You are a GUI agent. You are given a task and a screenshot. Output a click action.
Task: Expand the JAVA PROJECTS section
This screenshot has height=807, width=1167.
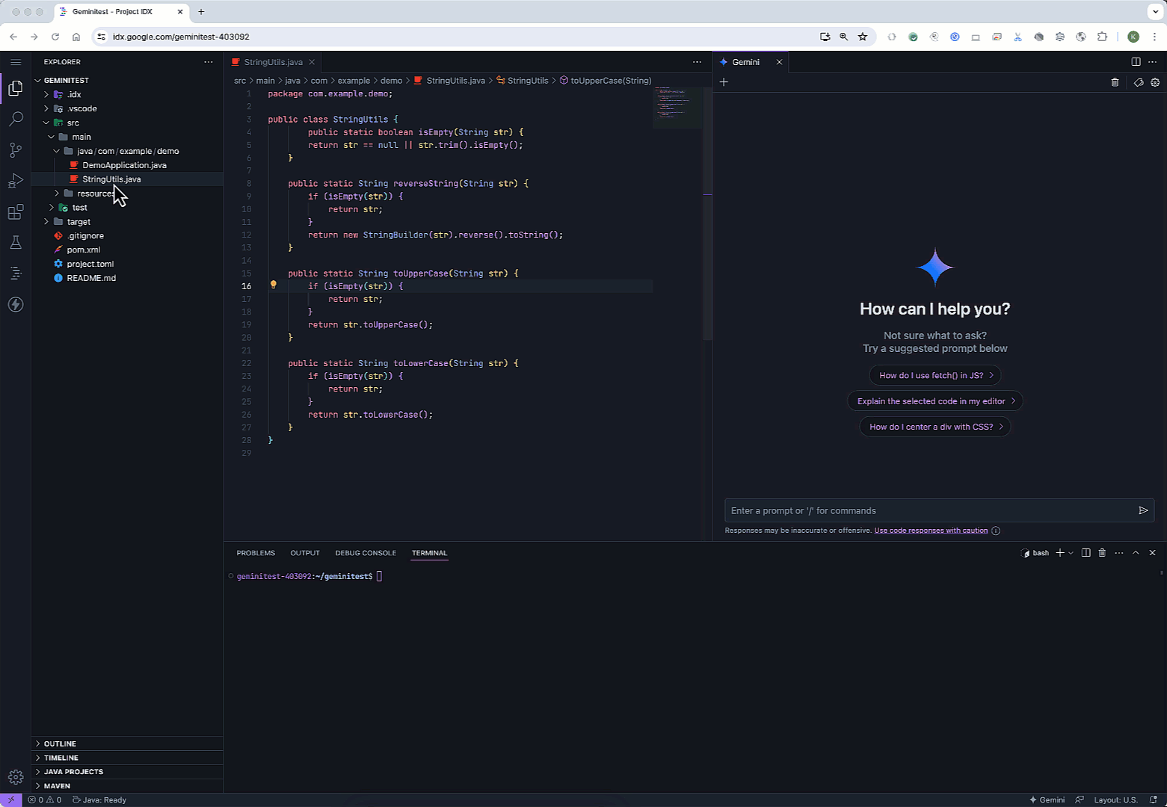127,772
